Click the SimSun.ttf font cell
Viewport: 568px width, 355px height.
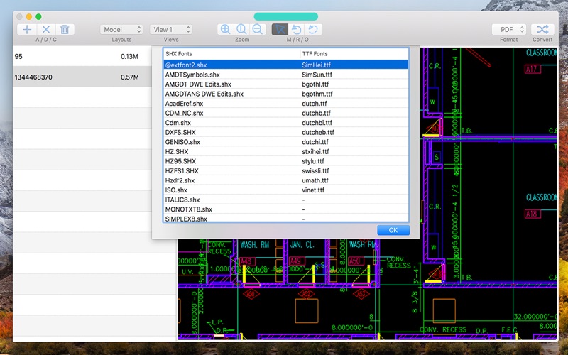(317, 75)
